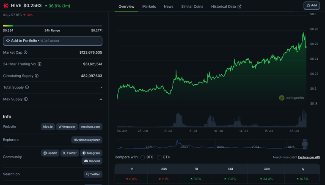325x185 pixels.
Task: Click the 34.4% 30d change value
Action: (x=266, y=179)
